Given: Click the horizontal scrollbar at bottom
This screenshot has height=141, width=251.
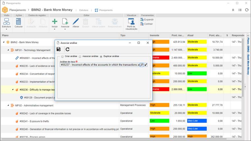Looking at the screenshot, I should tap(113, 139).
